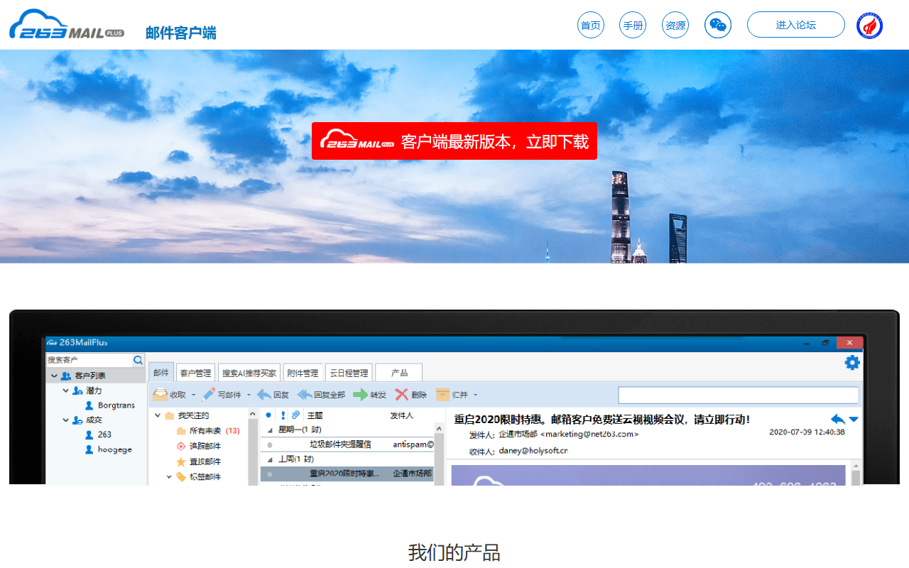This screenshot has width=909, height=568.
Task: Click the WeChat icon in header
Action: pos(718,25)
